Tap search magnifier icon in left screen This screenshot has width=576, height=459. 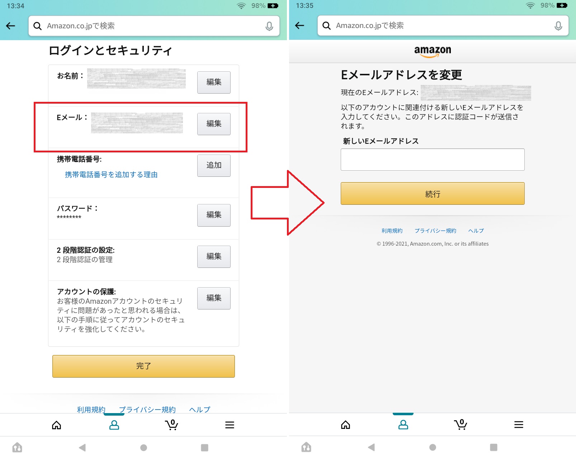point(37,26)
